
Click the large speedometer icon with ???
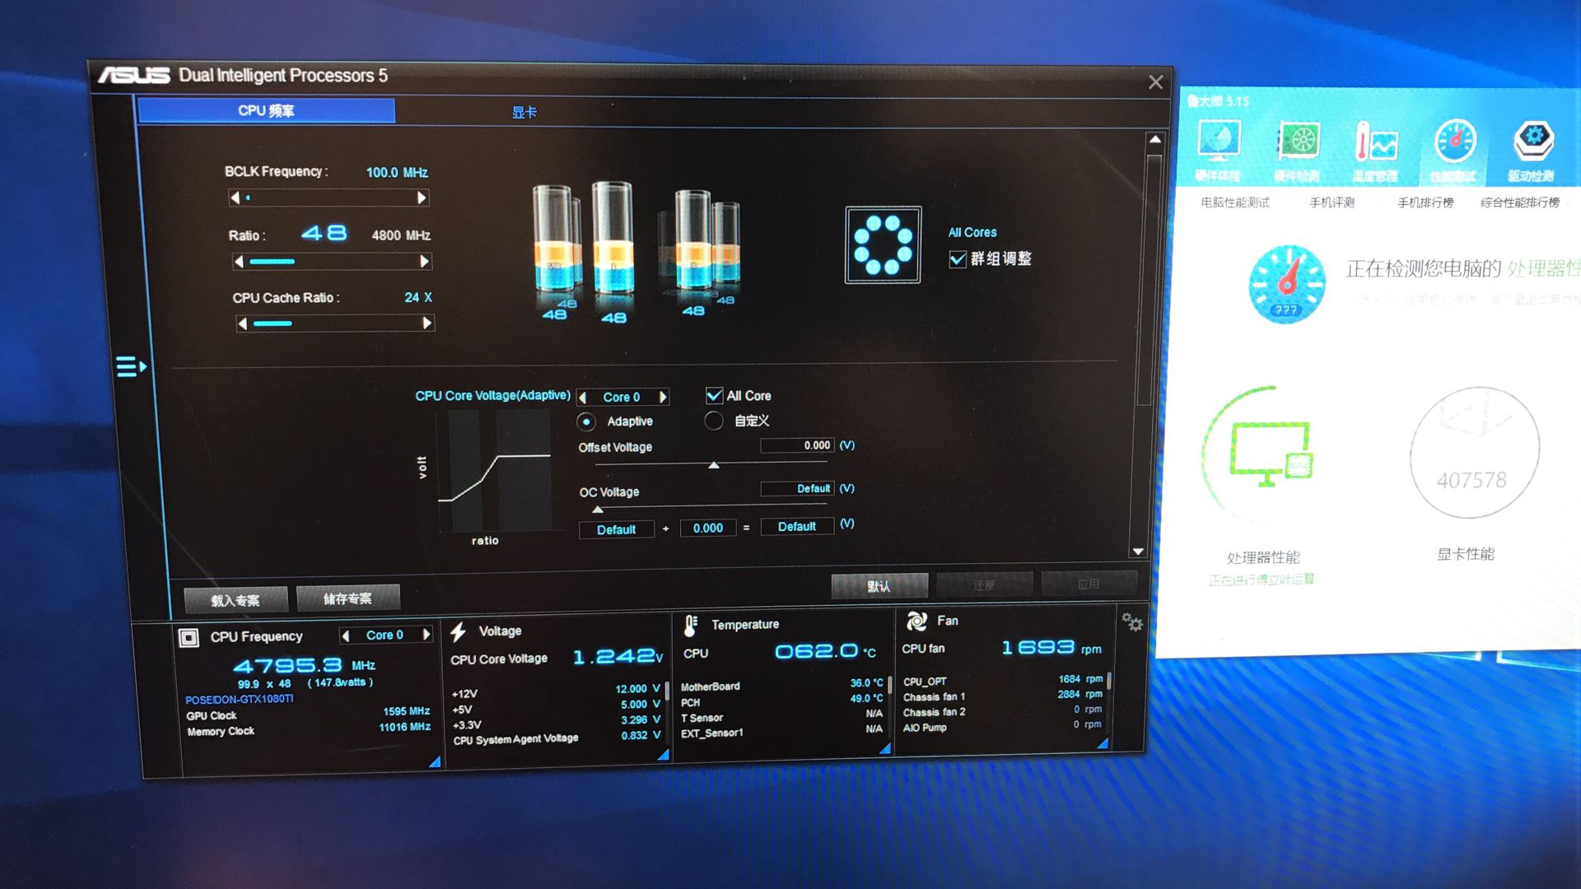point(1286,284)
